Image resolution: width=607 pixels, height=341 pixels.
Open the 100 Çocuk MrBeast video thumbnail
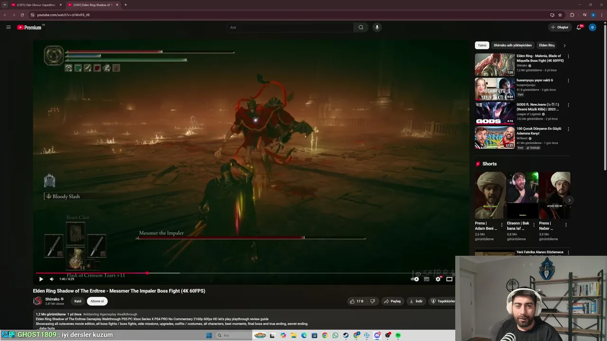point(495,137)
